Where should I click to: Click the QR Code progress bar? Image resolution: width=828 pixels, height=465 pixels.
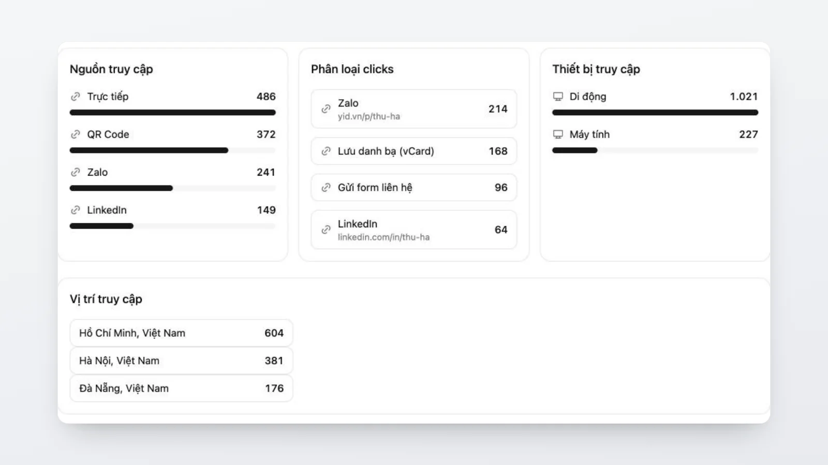tap(172, 150)
